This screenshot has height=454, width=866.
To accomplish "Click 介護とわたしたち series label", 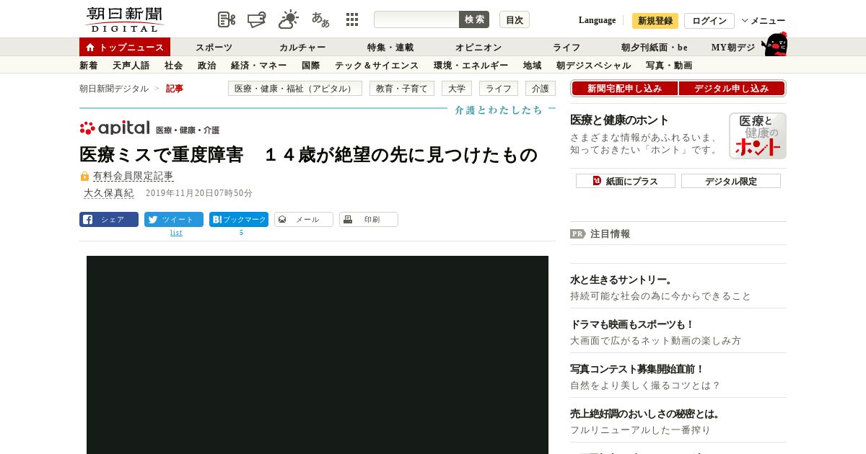I will (x=499, y=110).
